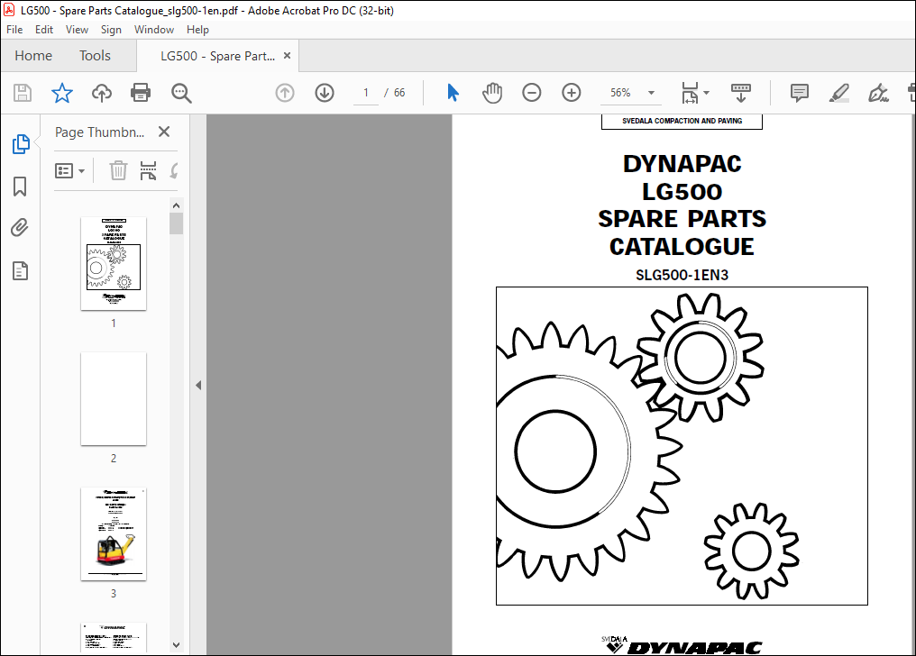The image size is (916, 656).
Task: Open the Window menu
Action: [x=154, y=30]
